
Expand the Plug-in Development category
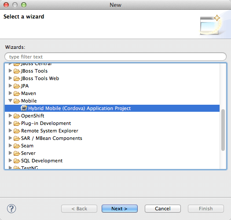(10, 123)
